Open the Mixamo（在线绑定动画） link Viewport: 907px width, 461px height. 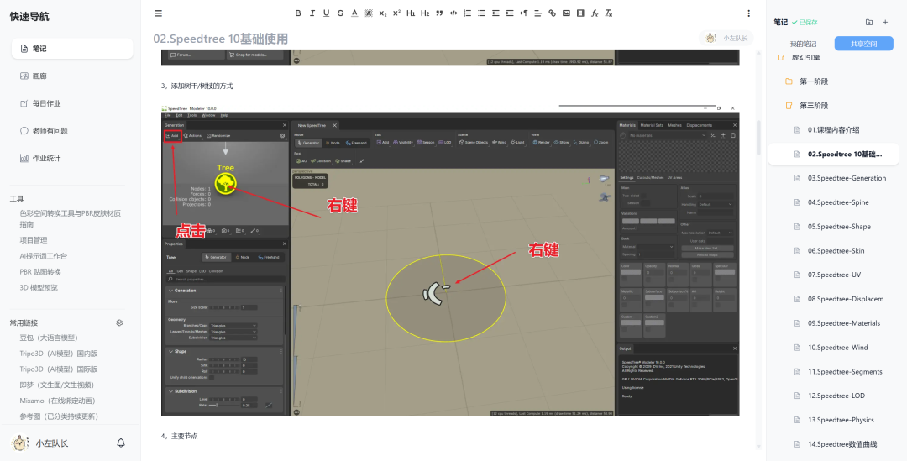58,401
